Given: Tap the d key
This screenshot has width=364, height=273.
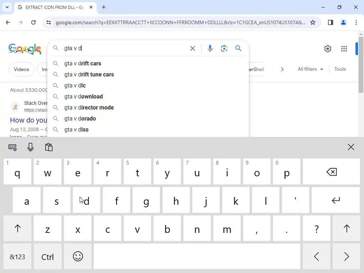Looking at the screenshot, I should pos(87,200).
